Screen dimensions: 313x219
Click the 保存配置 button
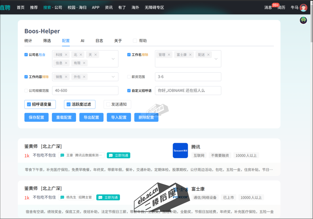[36, 117]
